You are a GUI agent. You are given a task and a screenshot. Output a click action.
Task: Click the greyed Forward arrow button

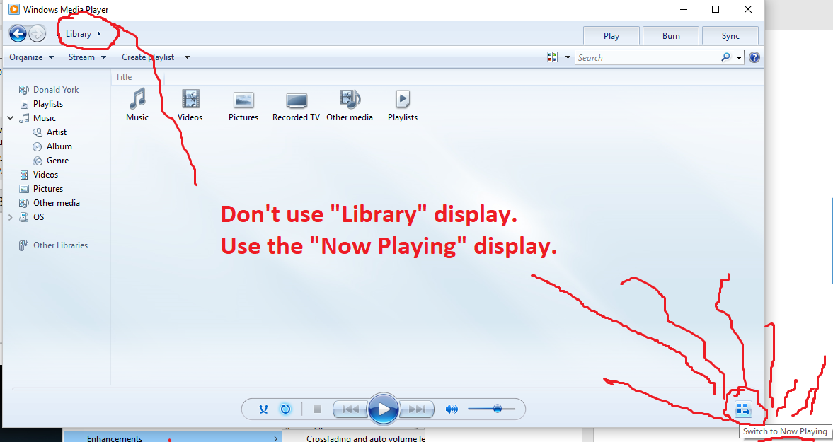37,35
